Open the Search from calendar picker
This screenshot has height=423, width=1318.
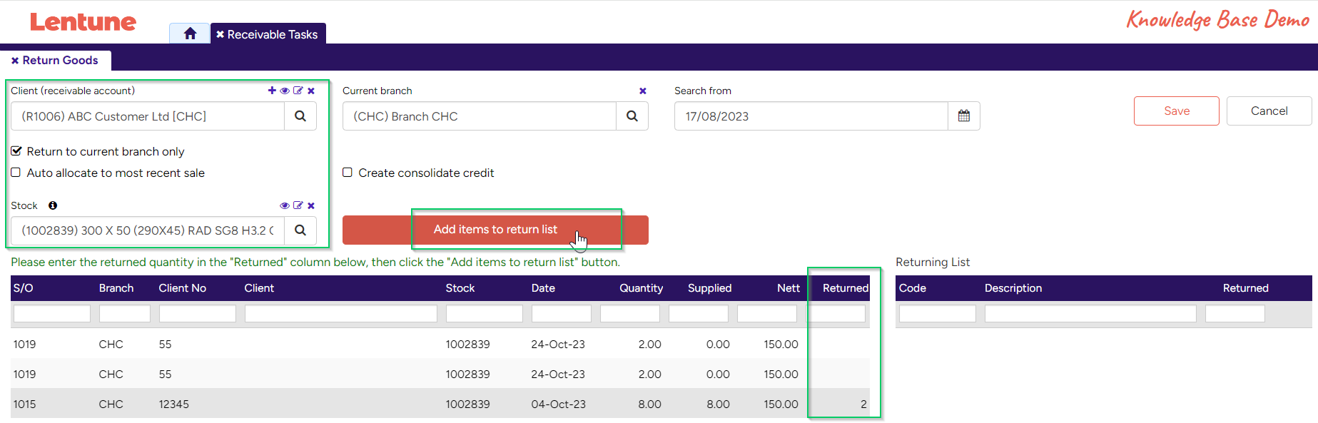[x=964, y=116]
